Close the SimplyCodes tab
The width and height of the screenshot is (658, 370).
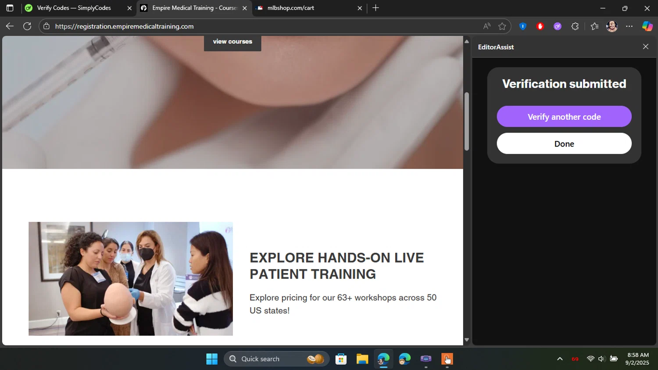(x=129, y=8)
